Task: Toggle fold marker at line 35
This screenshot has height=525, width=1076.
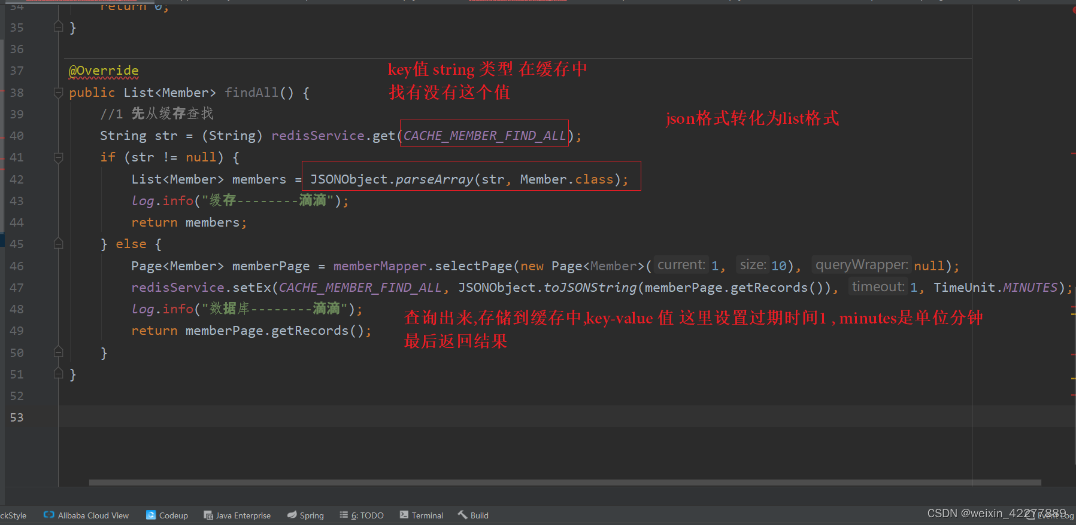Action: pos(58,27)
